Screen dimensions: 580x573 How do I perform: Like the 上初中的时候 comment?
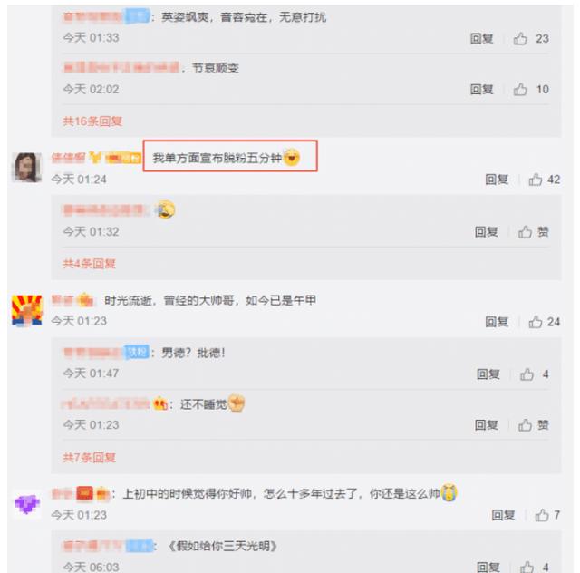tap(542, 515)
